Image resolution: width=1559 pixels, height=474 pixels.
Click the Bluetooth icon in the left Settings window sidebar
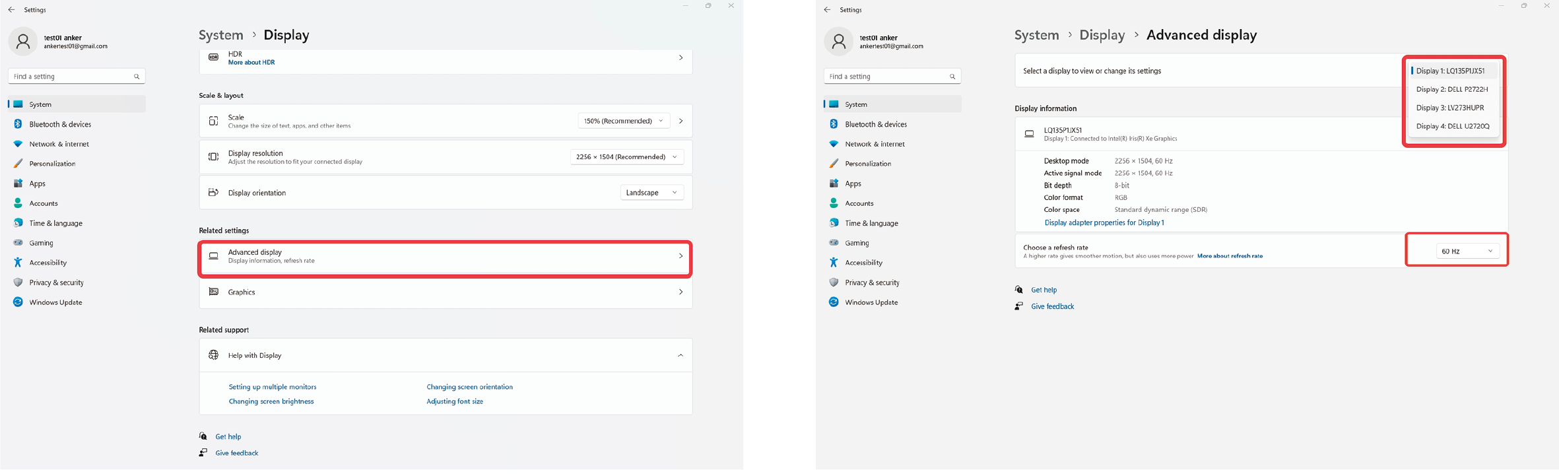tap(18, 124)
